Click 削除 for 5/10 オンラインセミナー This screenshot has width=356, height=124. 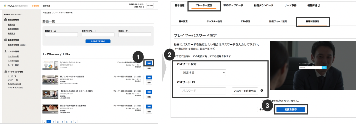(149, 68)
